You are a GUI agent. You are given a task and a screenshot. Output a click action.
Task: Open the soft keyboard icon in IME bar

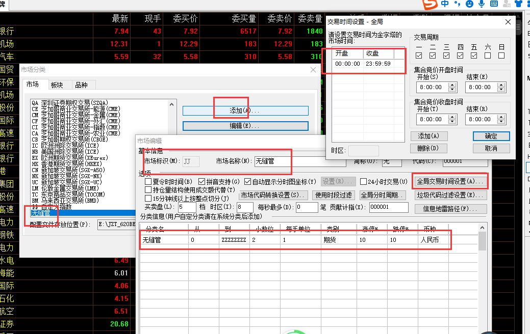point(494,4)
